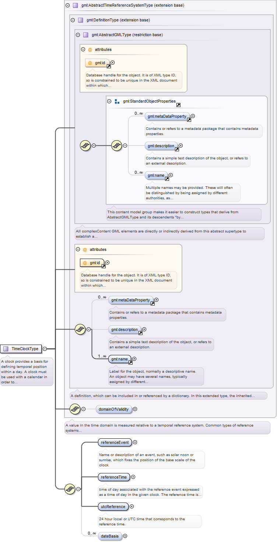Expand gml:name with cardinality 0..∞
277x542 pixels.
pos(171,175)
